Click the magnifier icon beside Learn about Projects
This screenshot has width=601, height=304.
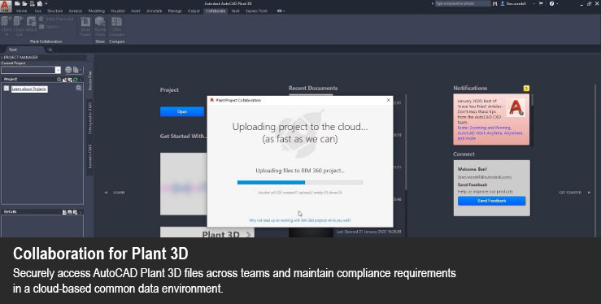[x=79, y=88]
